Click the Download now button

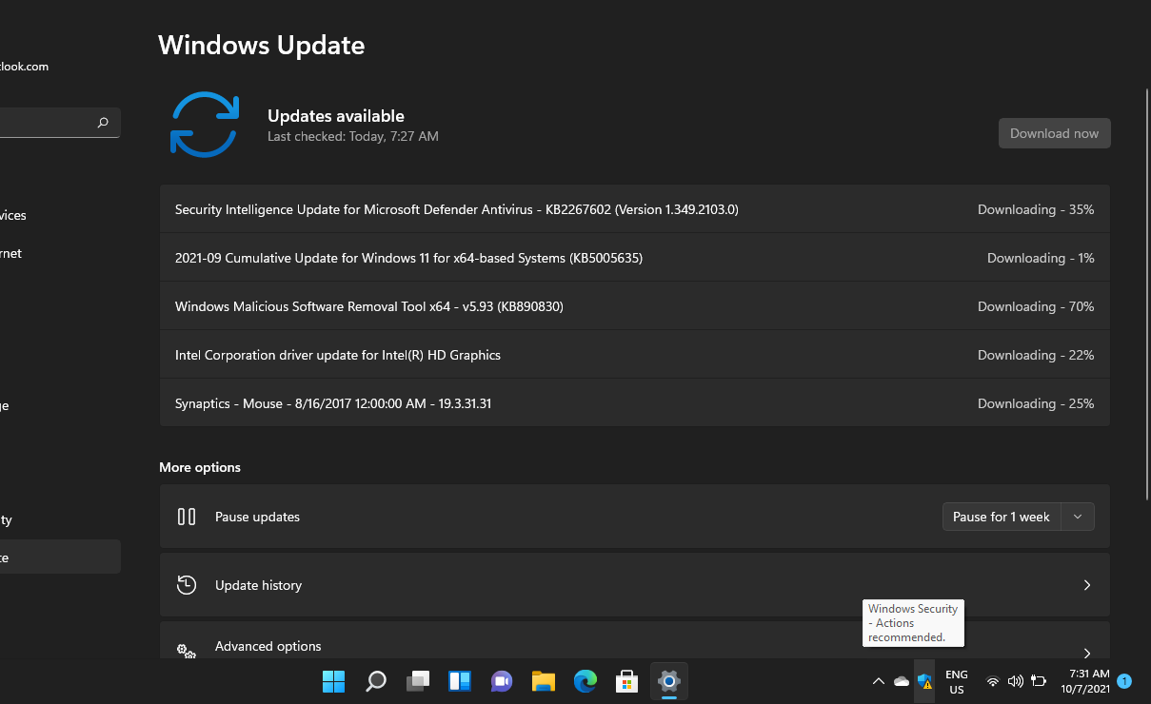point(1054,133)
